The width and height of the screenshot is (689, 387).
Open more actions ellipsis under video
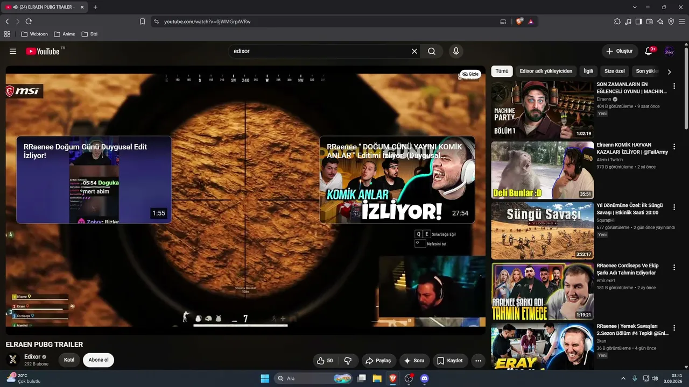click(x=478, y=361)
